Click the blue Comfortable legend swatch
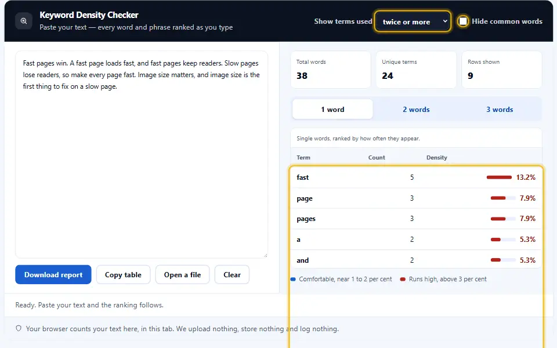Screen dimensions: 557x348 [x=293, y=279]
